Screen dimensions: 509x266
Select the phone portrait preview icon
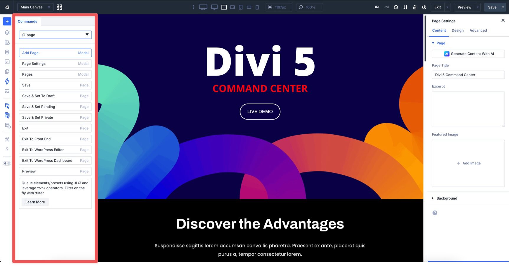click(257, 7)
